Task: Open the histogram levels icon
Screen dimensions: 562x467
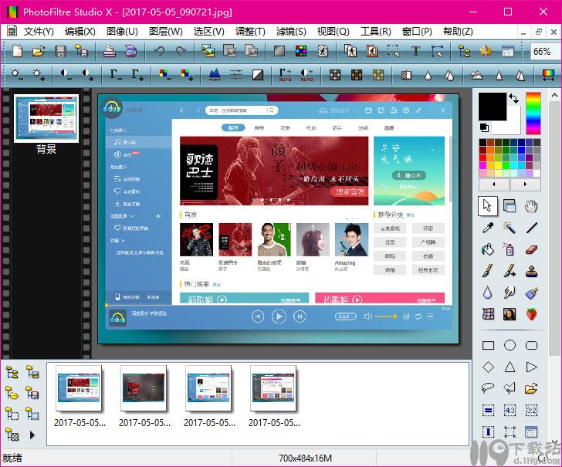Action: point(215,75)
